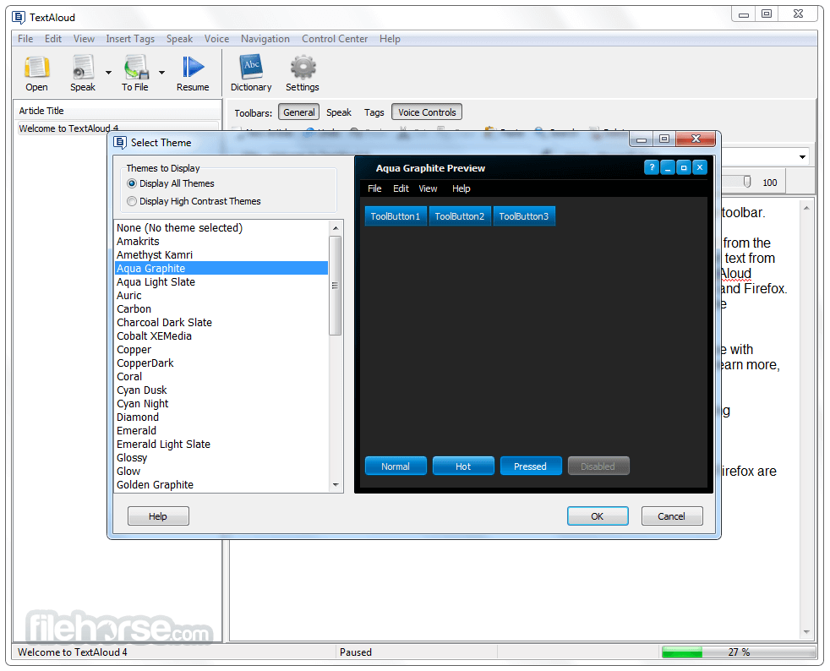
Task: Click the Hot preview button
Action: coord(463,466)
